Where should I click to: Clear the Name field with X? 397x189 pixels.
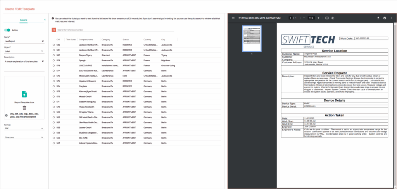pyautogui.click(x=43, y=41)
